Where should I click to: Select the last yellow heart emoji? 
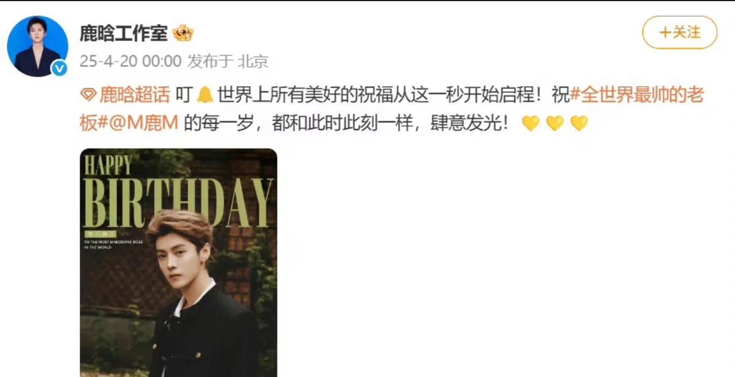579,123
